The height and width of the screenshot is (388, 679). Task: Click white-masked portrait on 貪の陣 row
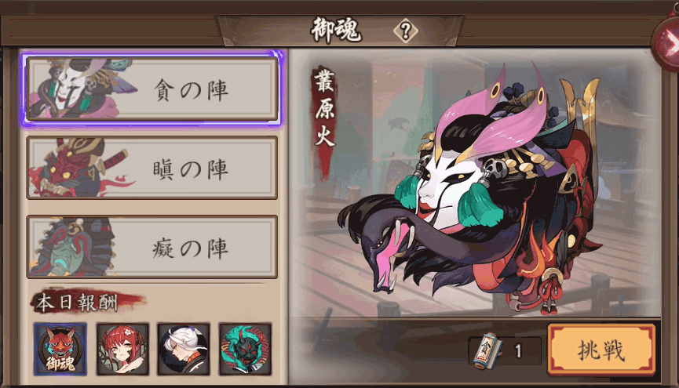pos(82,89)
